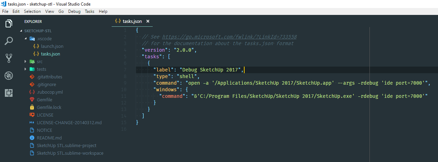Open the .rubocop.yml file
Viewport: 438px width, 162px height.
(x=50, y=92)
